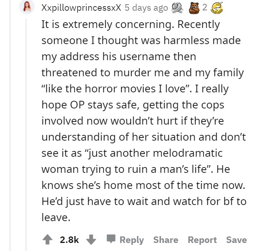The height and width of the screenshot is (251, 270).
Task: Share this comment
Action: coord(166,240)
